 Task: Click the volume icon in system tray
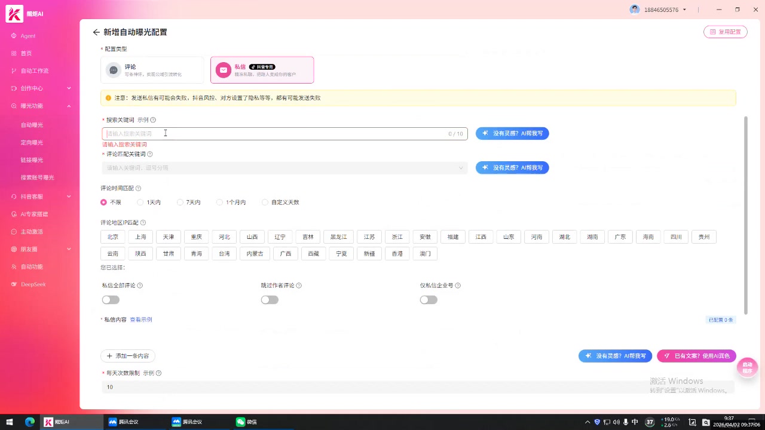tap(616, 422)
